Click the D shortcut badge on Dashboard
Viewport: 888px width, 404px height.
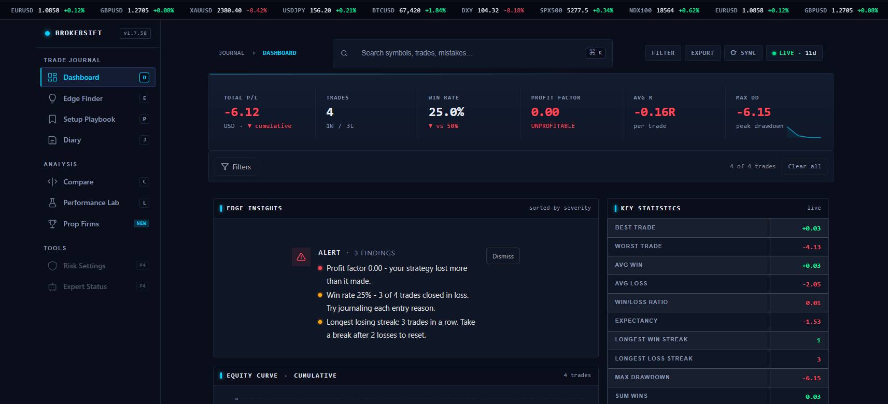[144, 77]
